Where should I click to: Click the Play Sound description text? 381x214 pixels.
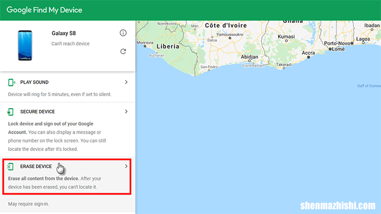[x=60, y=95]
